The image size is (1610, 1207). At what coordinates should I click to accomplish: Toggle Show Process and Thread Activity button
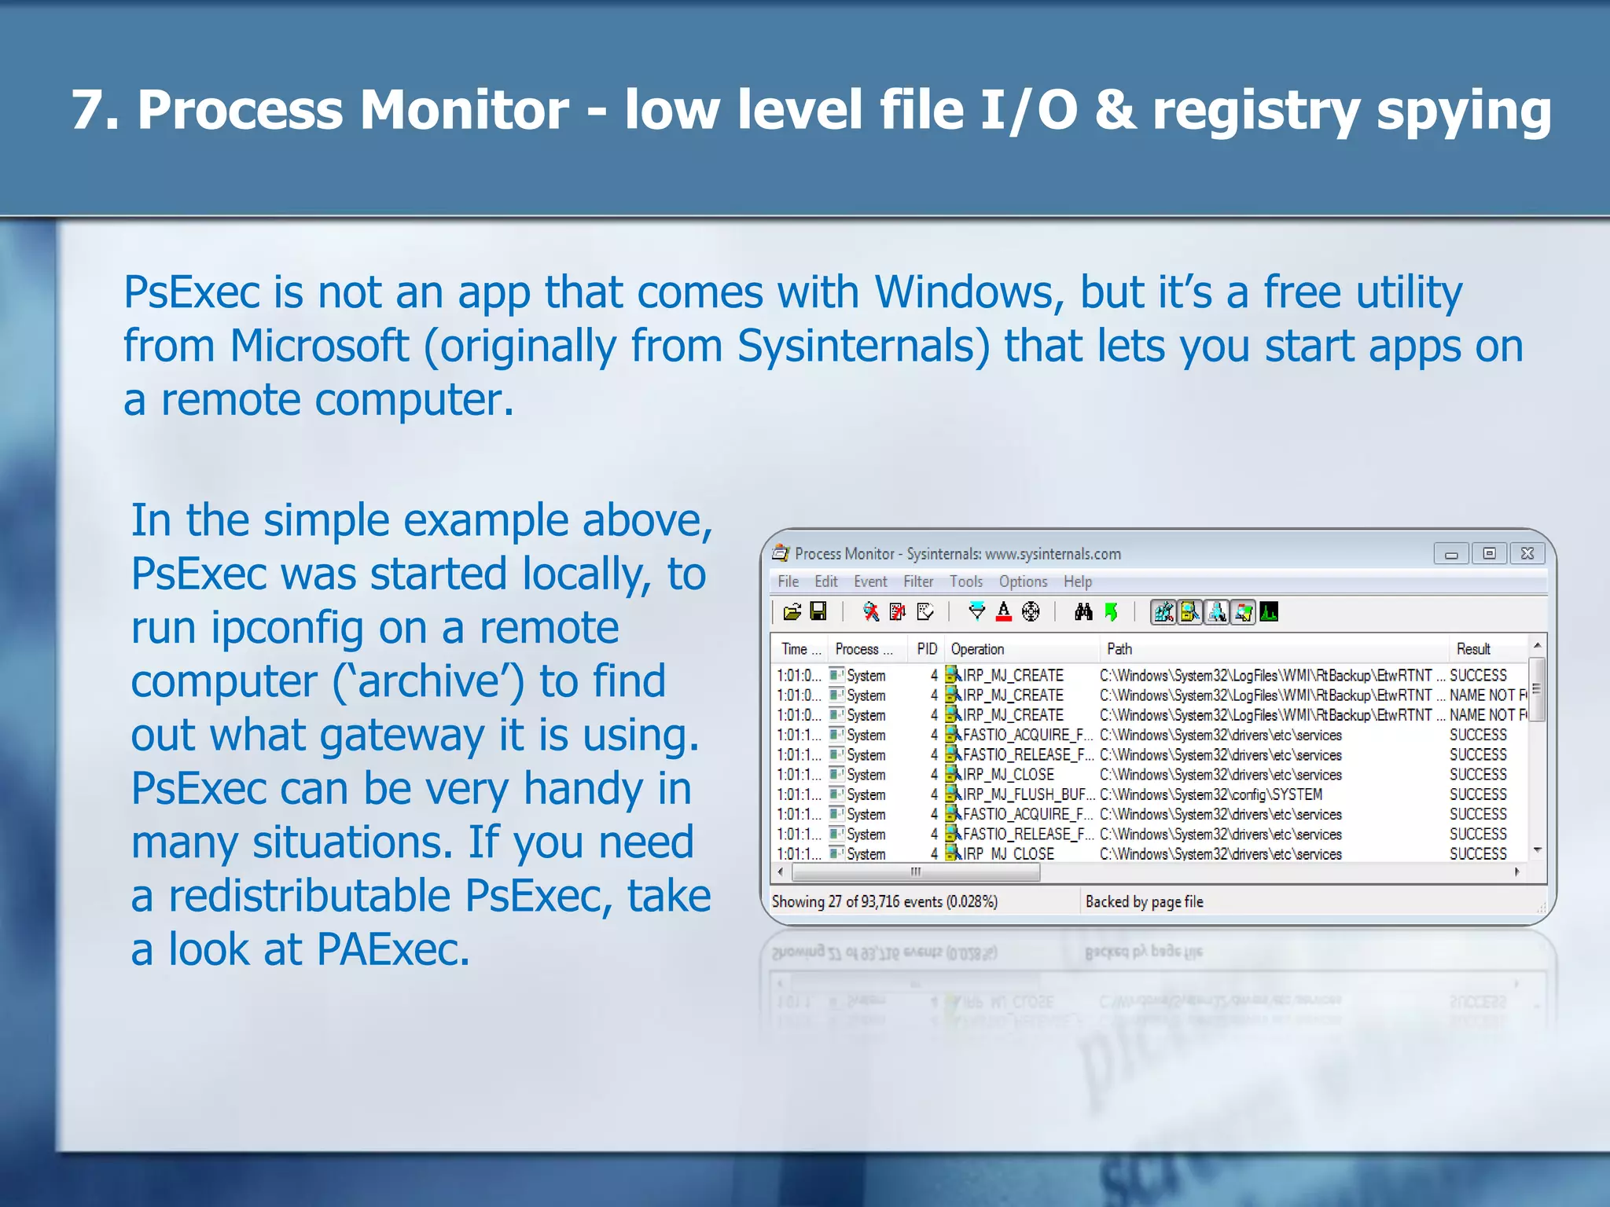click(1243, 611)
